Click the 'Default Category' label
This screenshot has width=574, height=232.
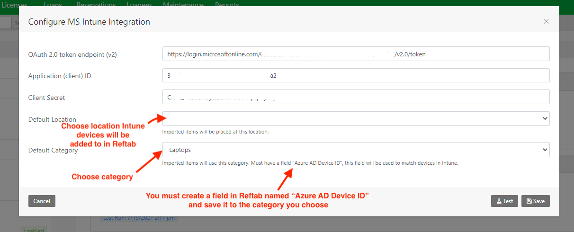click(x=53, y=150)
